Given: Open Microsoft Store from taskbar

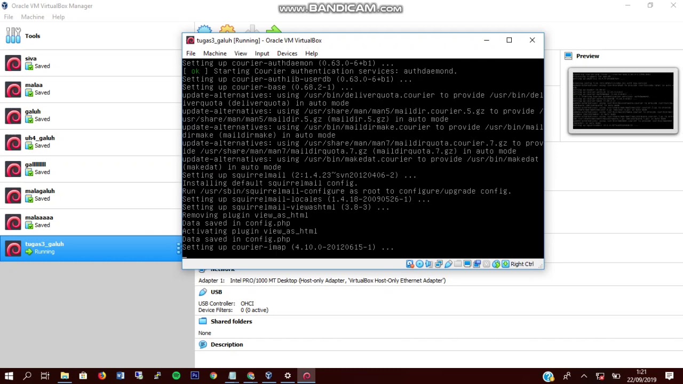Looking at the screenshot, I should click(x=83, y=376).
